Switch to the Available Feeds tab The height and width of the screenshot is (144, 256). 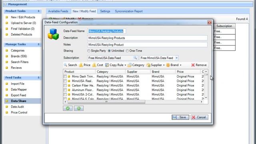58,11
